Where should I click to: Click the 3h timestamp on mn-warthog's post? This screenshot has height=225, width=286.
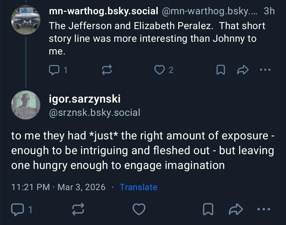point(269,11)
